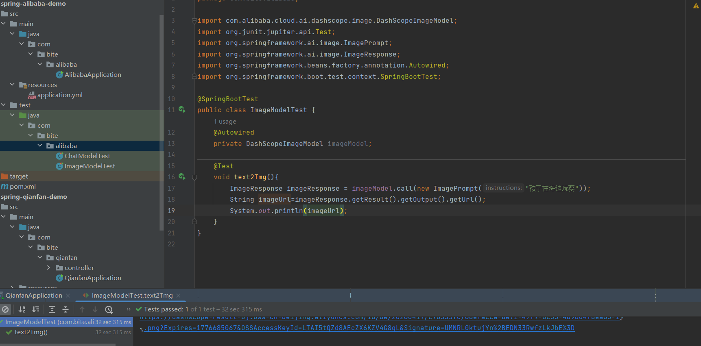Fold the import block at line 3

194,21
